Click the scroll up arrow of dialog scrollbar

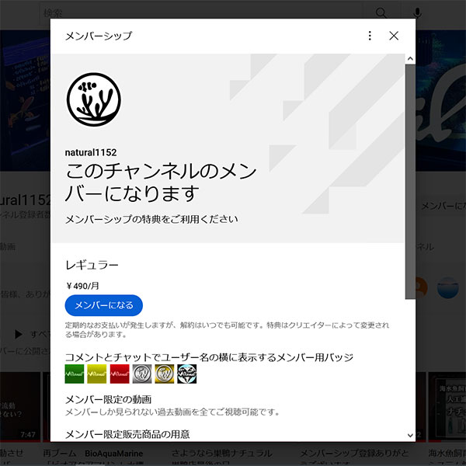[x=410, y=58]
